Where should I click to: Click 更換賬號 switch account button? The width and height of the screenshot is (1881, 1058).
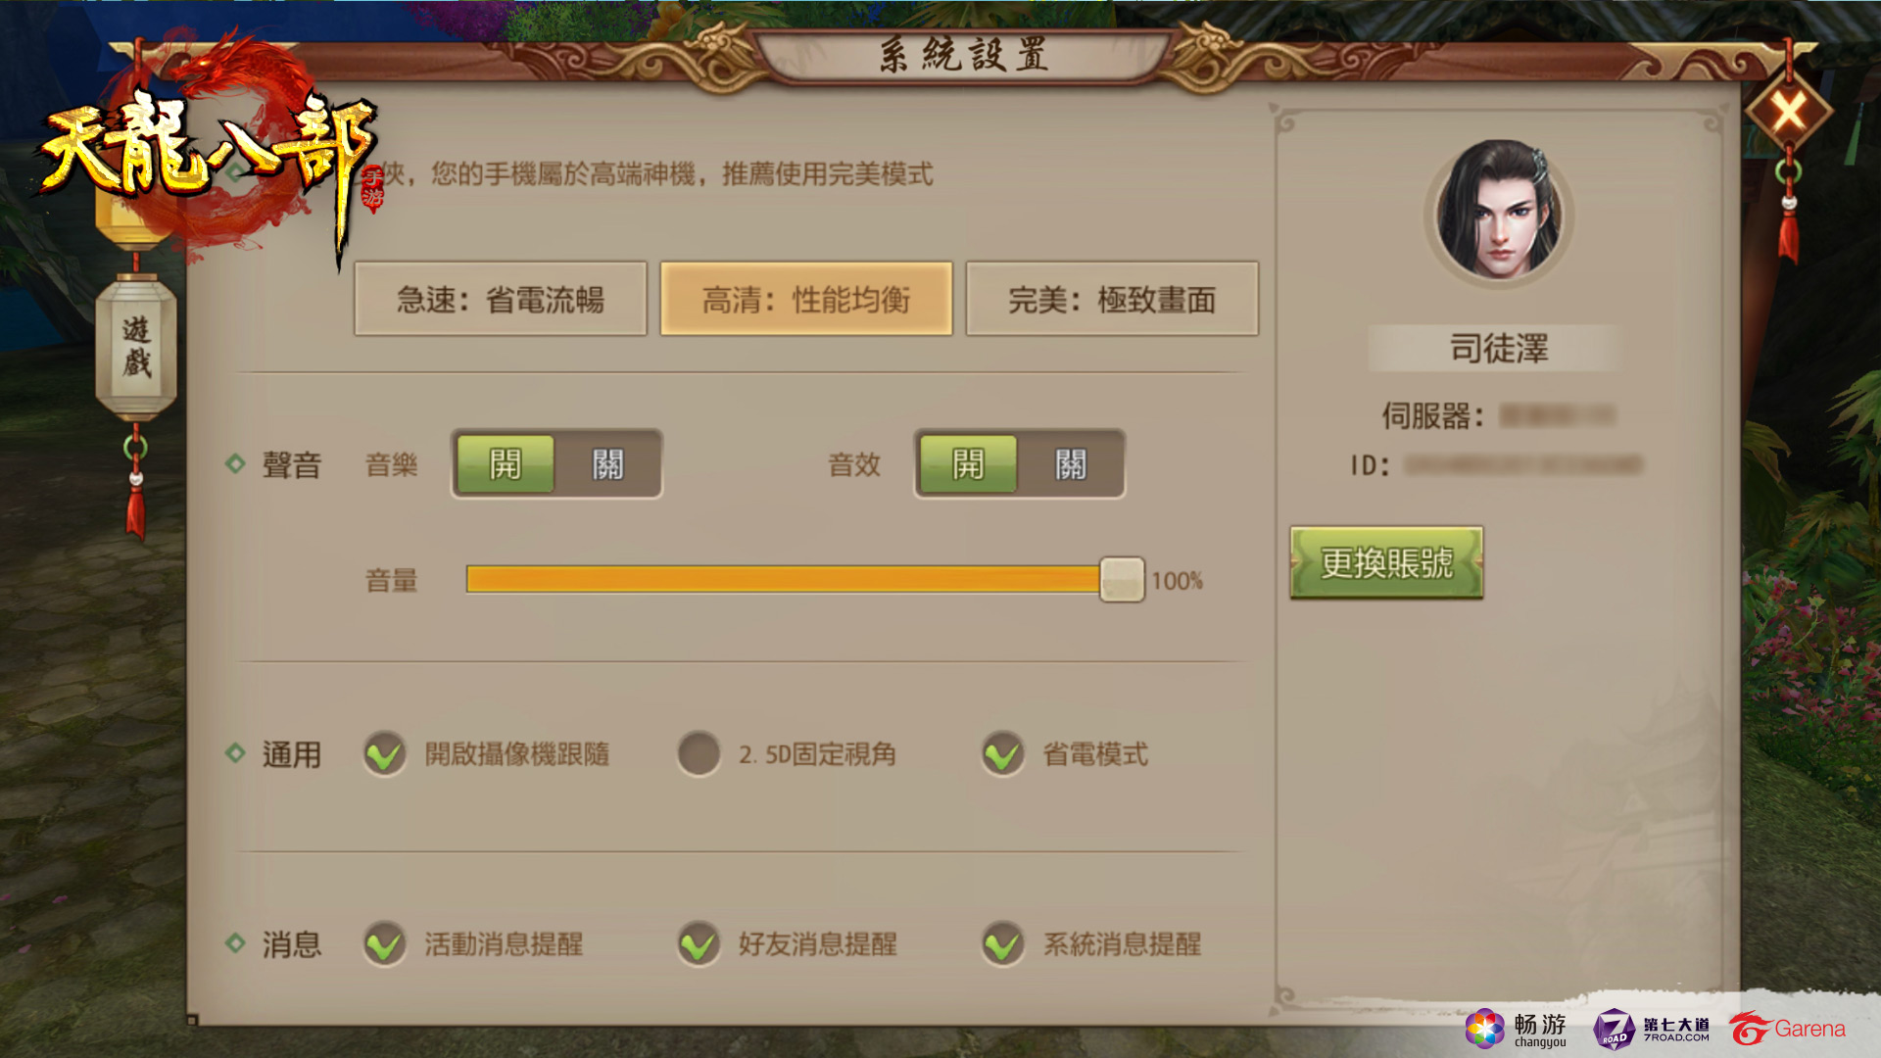click(1386, 562)
